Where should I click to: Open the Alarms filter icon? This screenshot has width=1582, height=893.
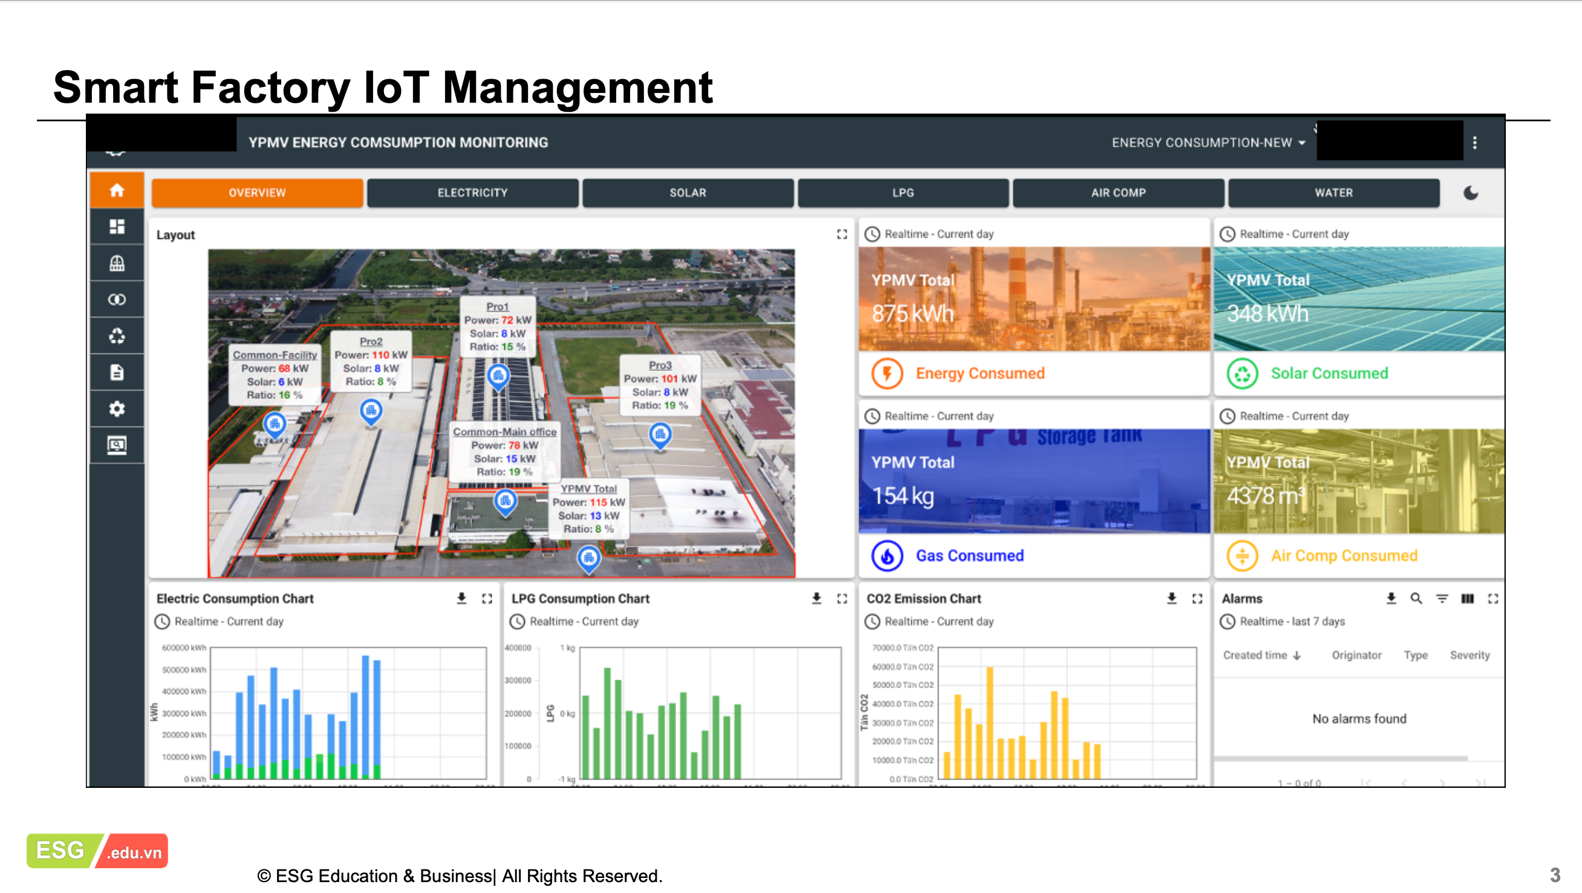pyautogui.click(x=1442, y=598)
